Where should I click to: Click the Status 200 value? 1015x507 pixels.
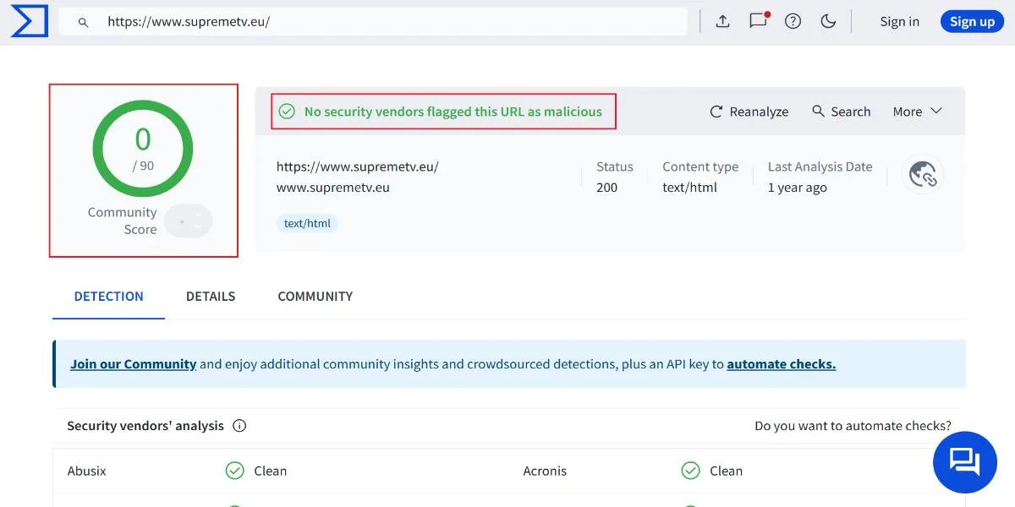[607, 188]
